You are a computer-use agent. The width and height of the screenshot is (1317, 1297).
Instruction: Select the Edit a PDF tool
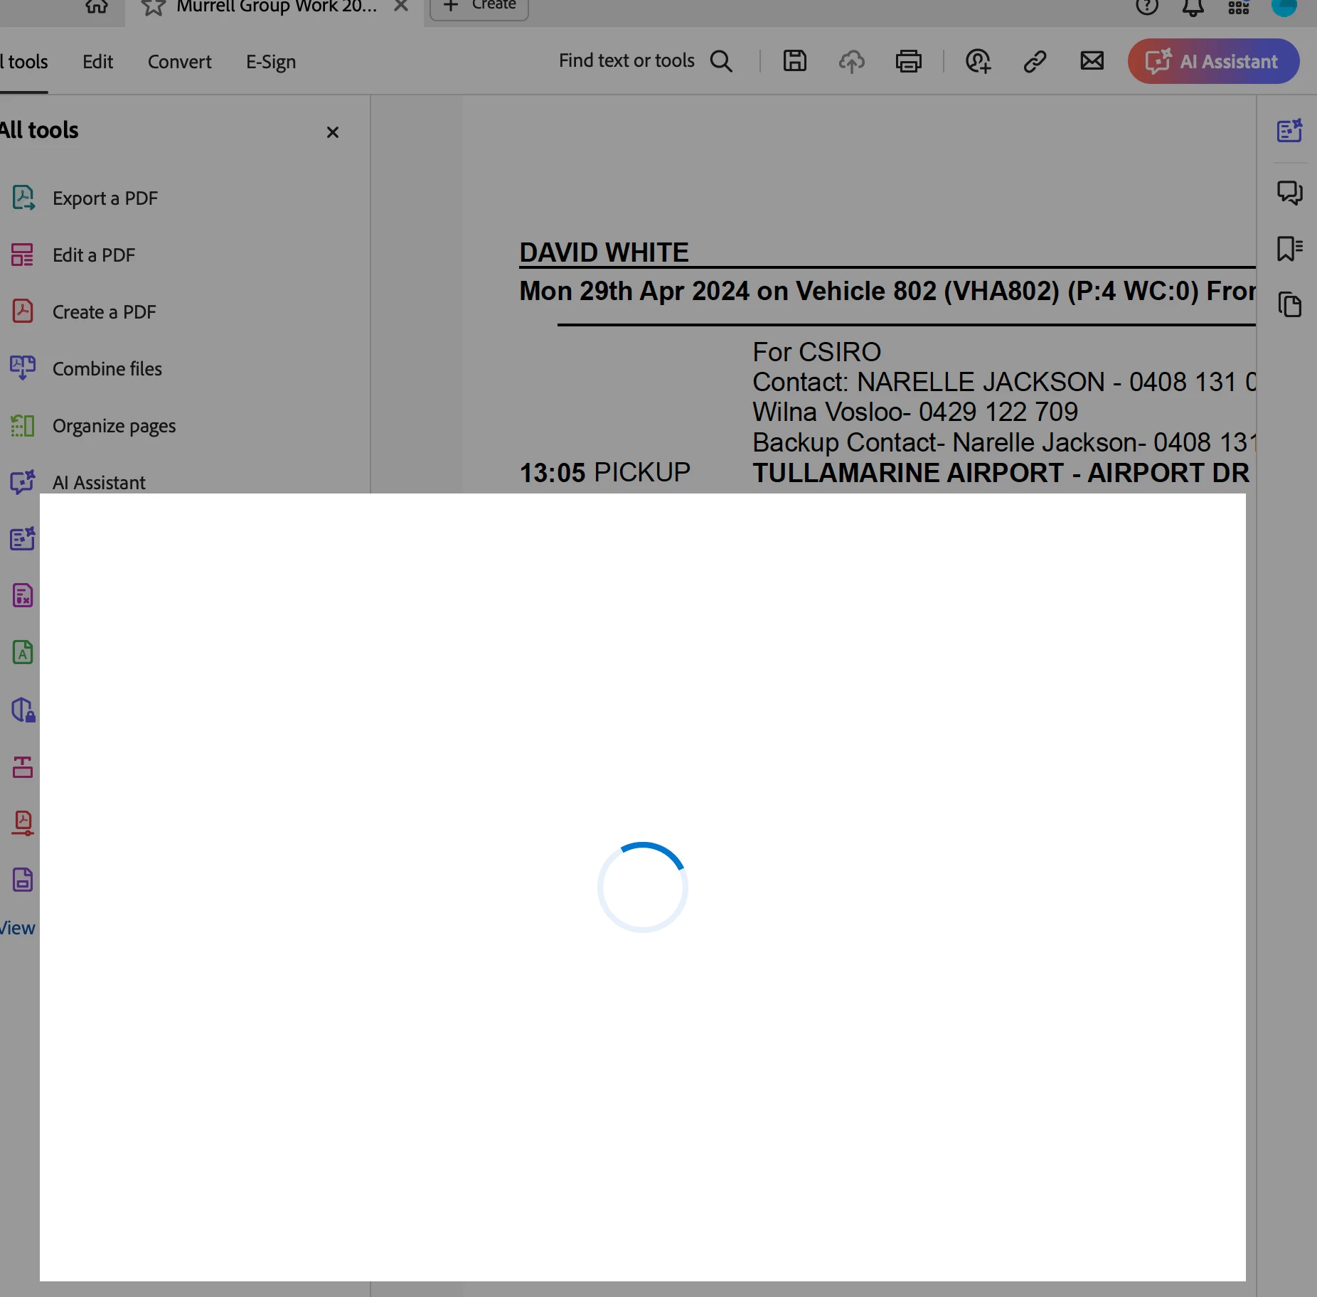(94, 255)
